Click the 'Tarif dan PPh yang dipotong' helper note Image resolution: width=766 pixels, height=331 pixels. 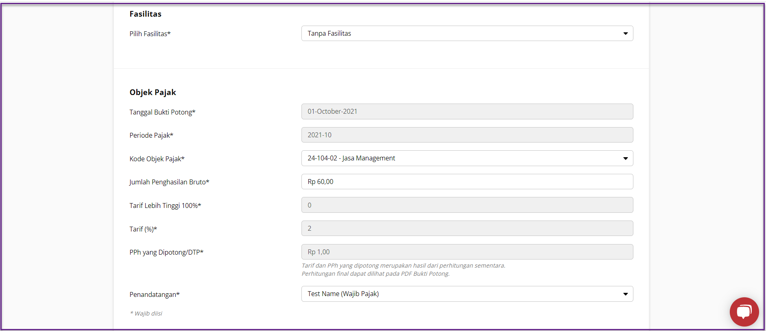tap(403, 266)
